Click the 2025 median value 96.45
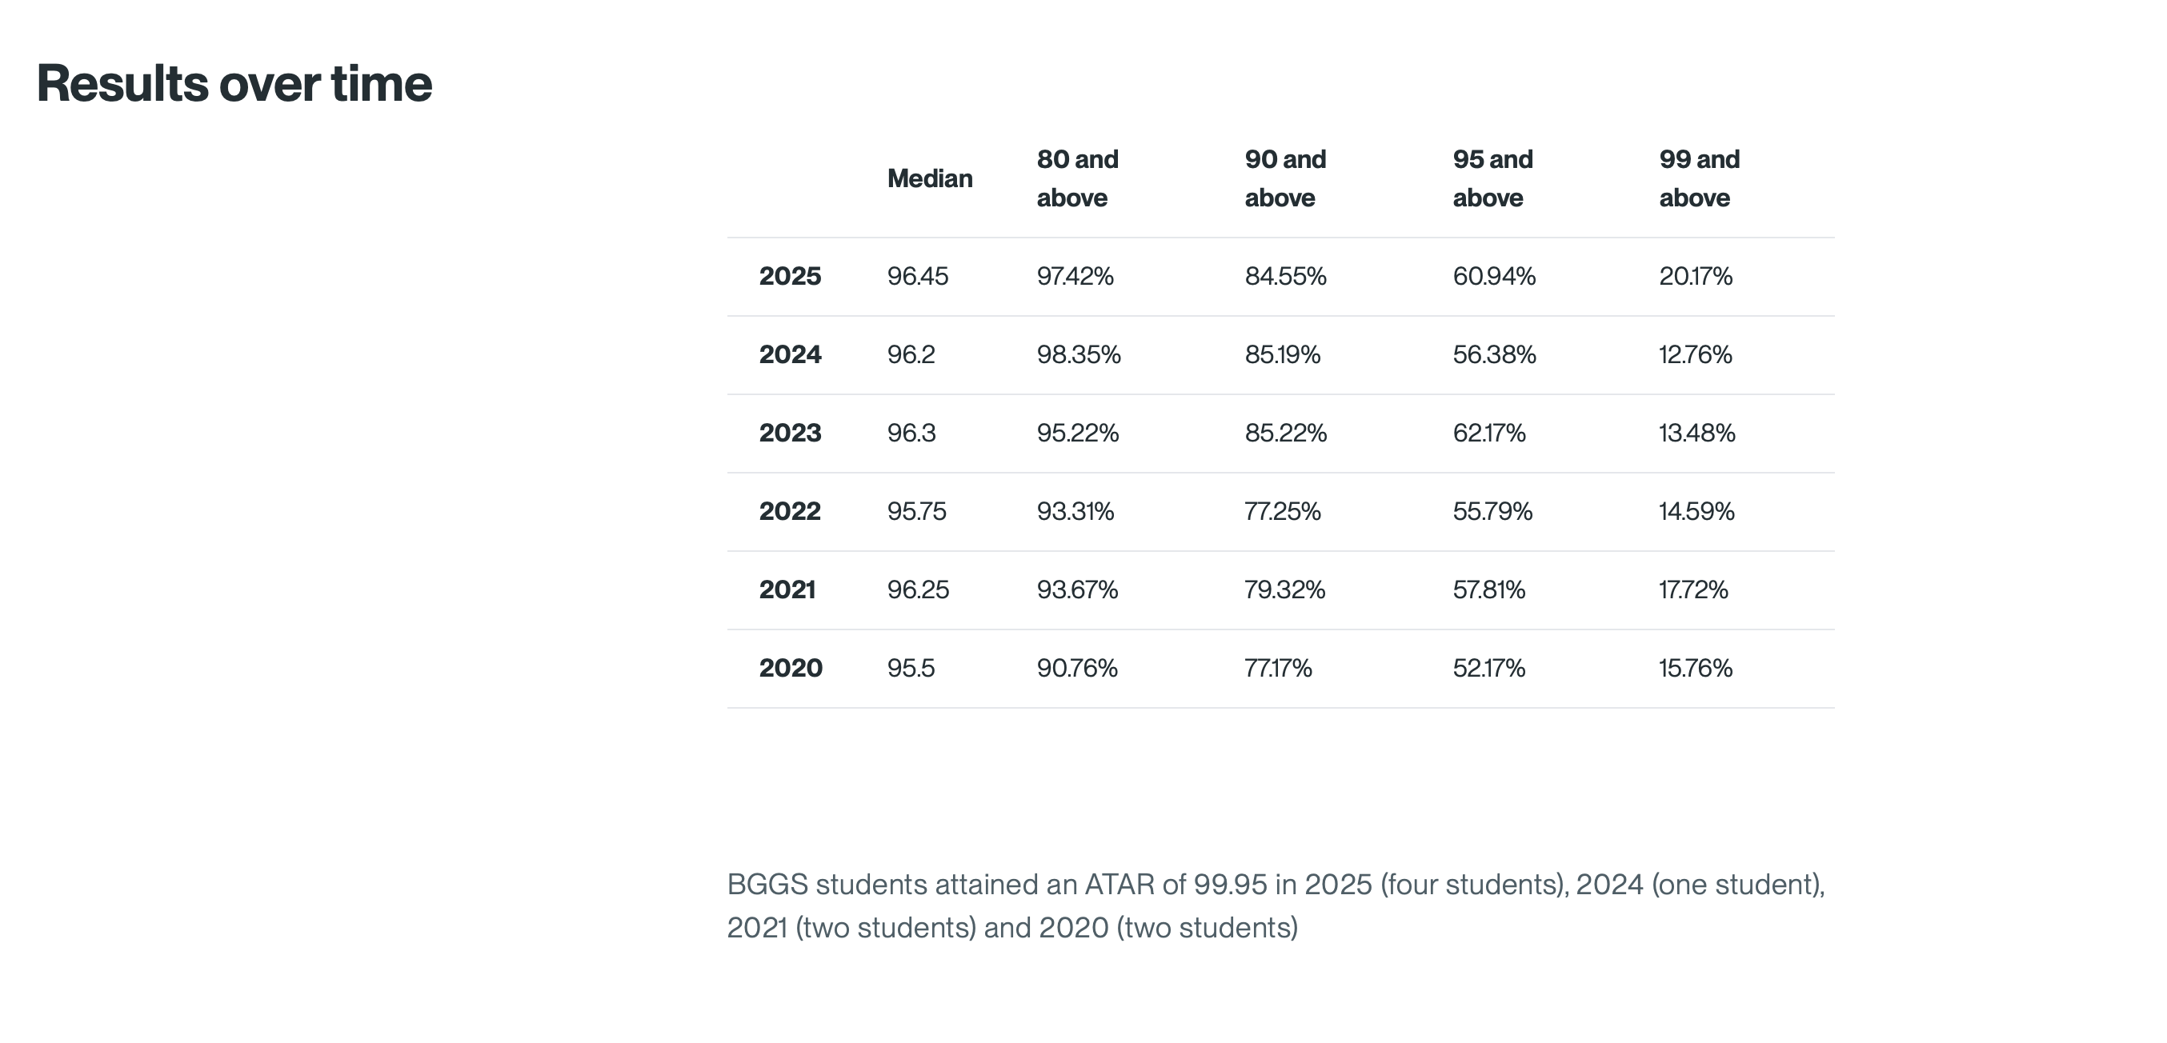2167x1043 pixels. (x=917, y=276)
